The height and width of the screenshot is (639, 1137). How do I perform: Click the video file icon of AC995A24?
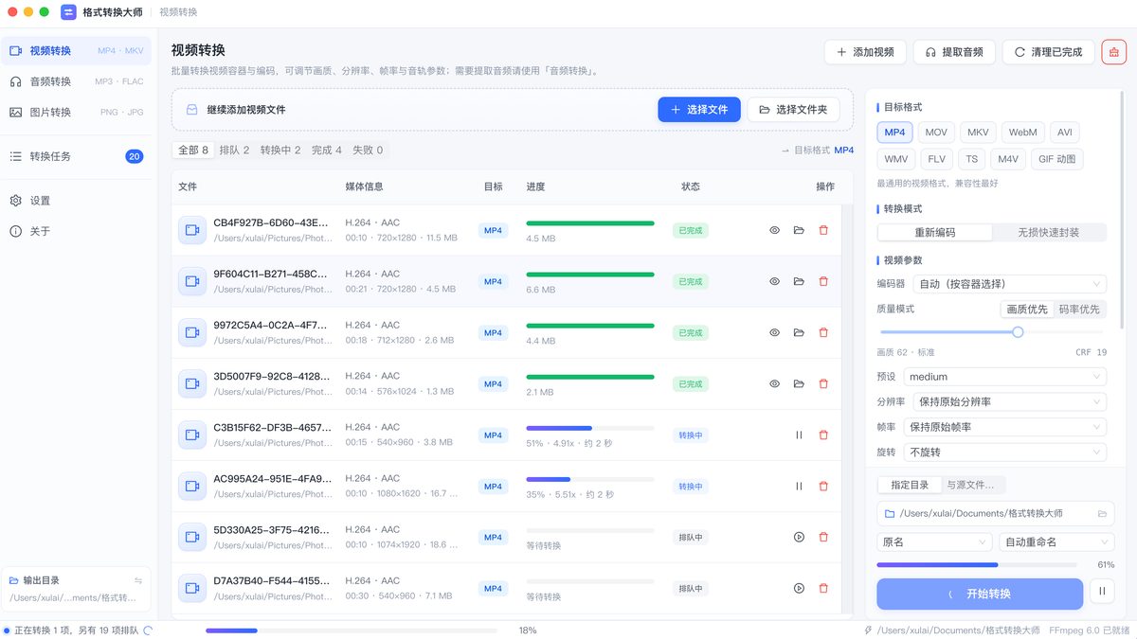[x=192, y=486]
